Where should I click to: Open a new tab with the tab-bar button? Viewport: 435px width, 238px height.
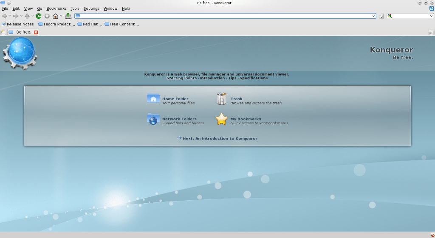(3, 32)
